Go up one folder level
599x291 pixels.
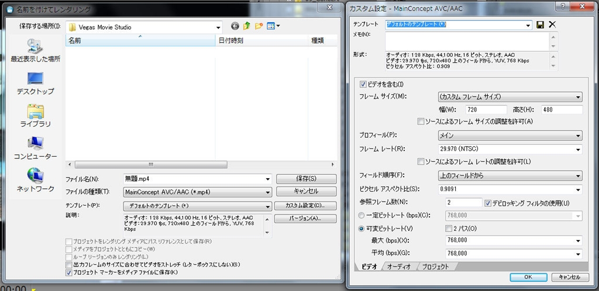(247, 26)
